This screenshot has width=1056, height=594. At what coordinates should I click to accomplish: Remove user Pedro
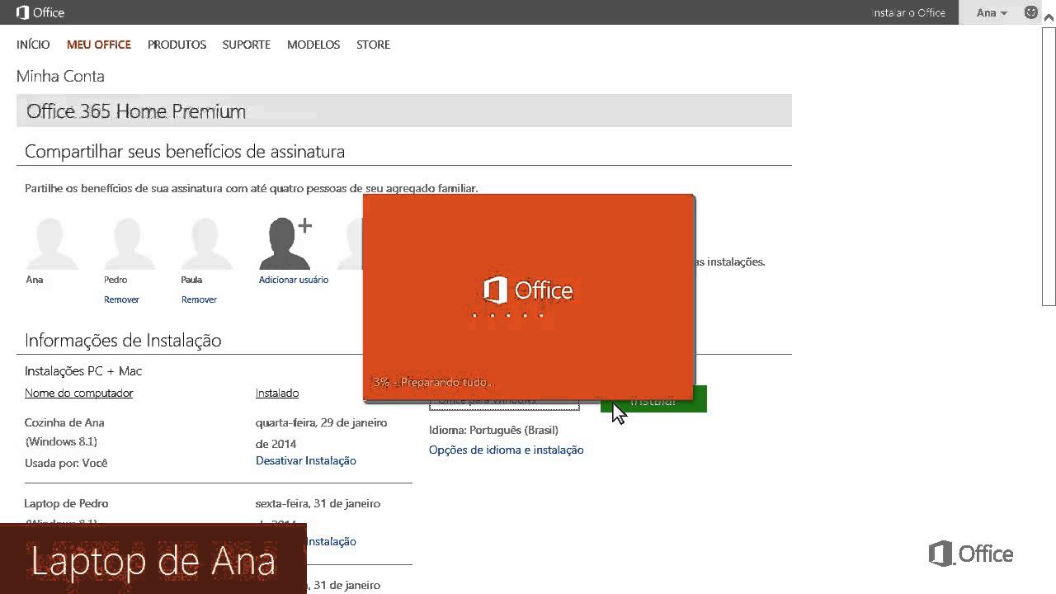pyautogui.click(x=121, y=299)
